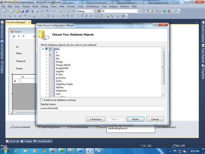The image size is (205, 154).
Task: Open the File menu
Action: [3, 6]
